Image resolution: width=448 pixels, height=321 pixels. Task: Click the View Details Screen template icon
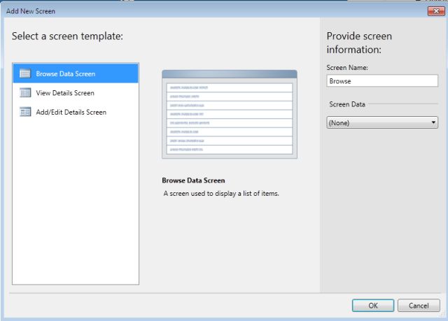pyautogui.click(x=25, y=93)
